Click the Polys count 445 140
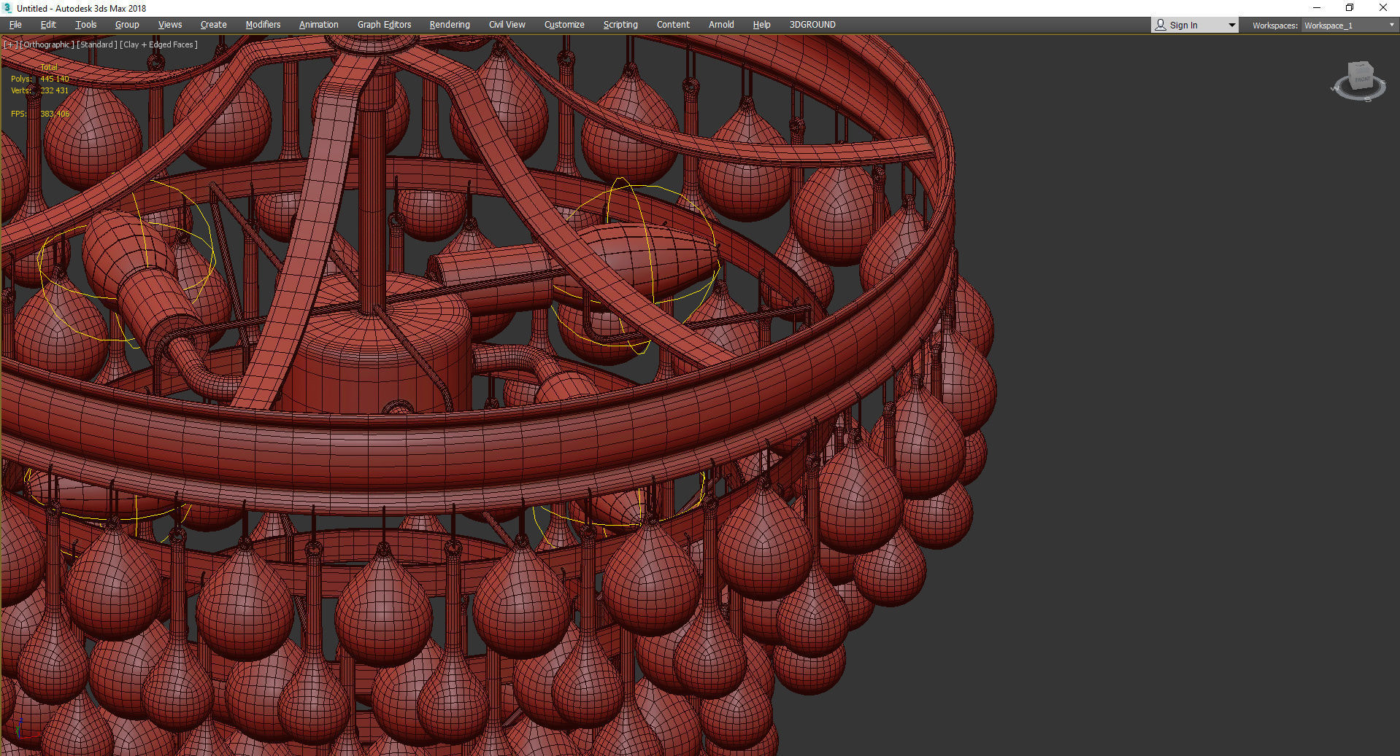 tap(55, 79)
